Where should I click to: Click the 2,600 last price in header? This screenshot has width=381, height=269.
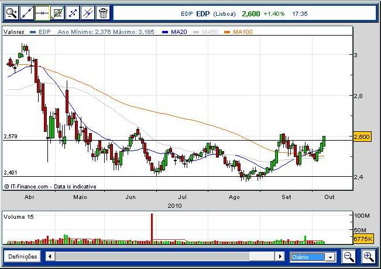coord(251,14)
